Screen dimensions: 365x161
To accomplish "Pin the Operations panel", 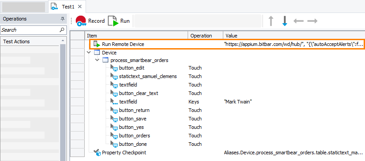I will pos(62,19).
